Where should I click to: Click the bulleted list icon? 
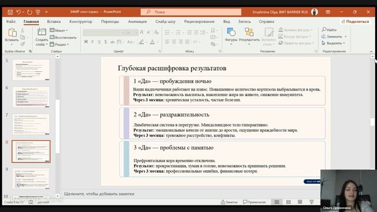(167, 32)
